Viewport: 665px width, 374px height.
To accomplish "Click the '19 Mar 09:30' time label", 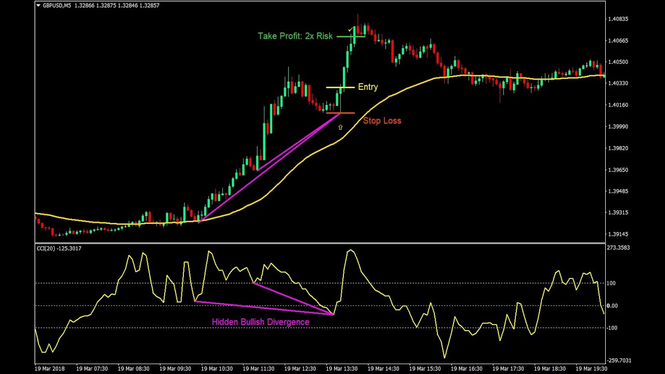I will pyautogui.click(x=175, y=369).
